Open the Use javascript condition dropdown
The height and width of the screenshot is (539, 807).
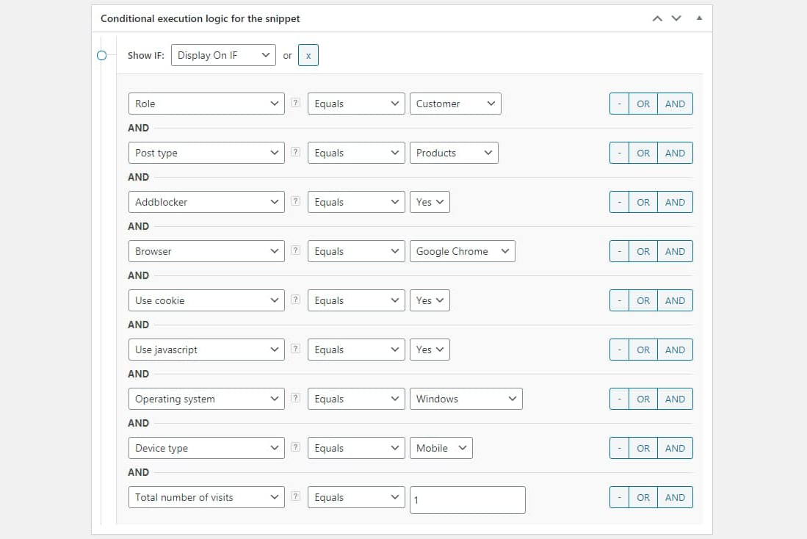pyautogui.click(x=206, y=350)
